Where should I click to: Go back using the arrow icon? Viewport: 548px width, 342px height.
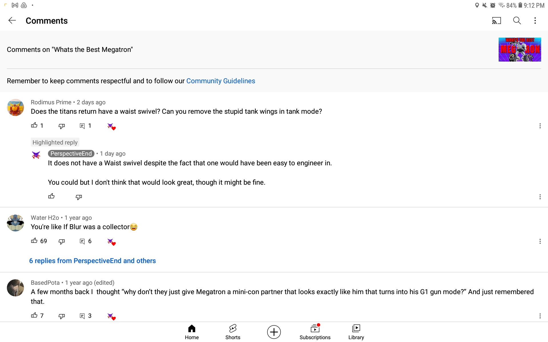tap(12, 21)
